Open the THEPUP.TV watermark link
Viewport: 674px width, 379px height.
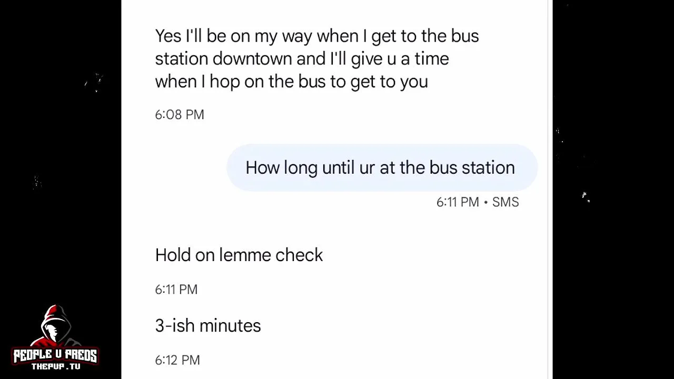click(55, 366)
